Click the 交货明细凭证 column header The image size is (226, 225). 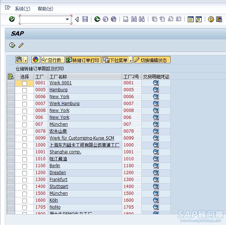[x=156, y=76]
